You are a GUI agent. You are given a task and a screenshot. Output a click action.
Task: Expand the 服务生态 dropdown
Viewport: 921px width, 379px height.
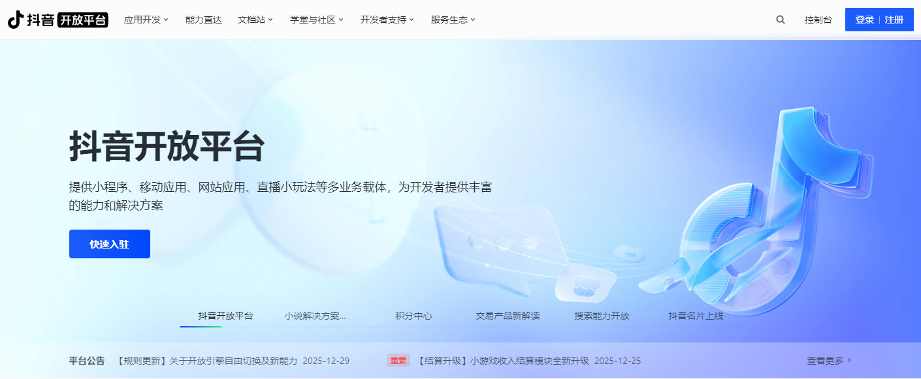[x=449, y=20]
